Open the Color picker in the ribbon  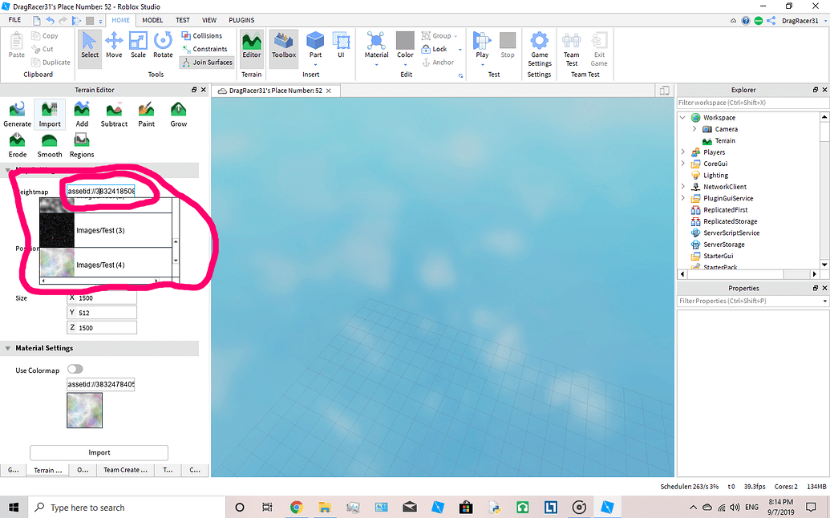tap(405, 44)
